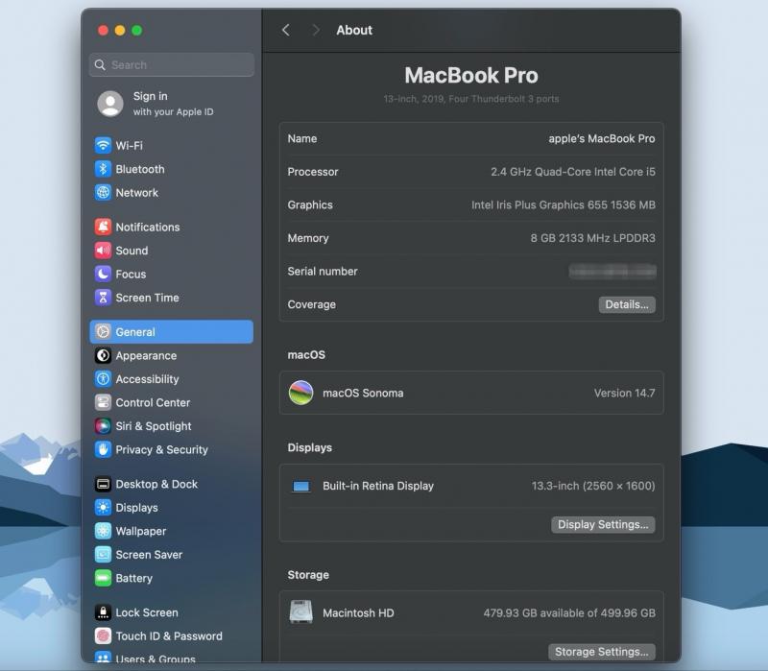Select the Appearance icon
The image size is (768, 671).
[x=103, y=355]
